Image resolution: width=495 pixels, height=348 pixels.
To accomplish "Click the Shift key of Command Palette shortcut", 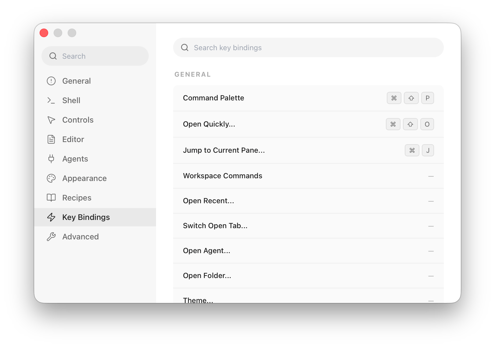I will point(411,98).
